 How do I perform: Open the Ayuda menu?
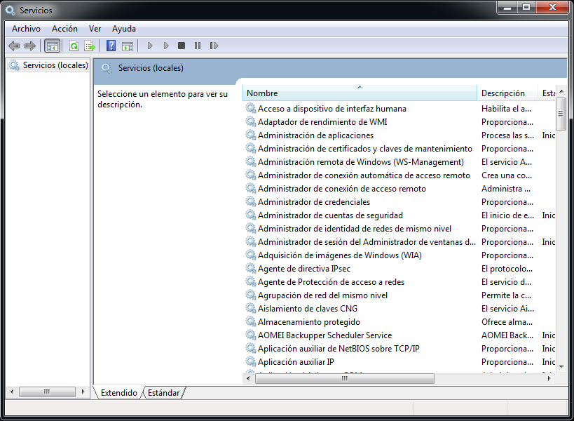[124, 29]
